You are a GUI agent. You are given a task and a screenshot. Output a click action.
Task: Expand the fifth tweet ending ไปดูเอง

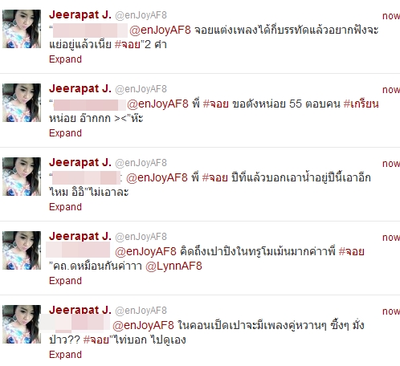coord(65,355)
